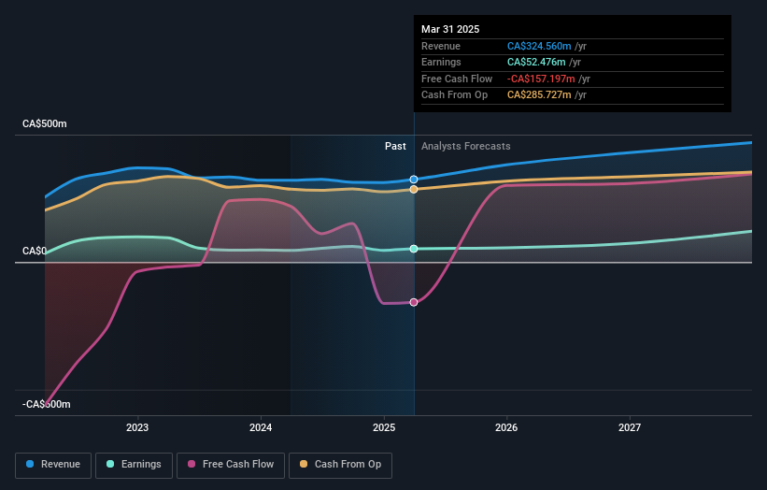Click the teal Earnings data point marker
The height and width of the screenshot is (490, 767).
tap(414, 249)
